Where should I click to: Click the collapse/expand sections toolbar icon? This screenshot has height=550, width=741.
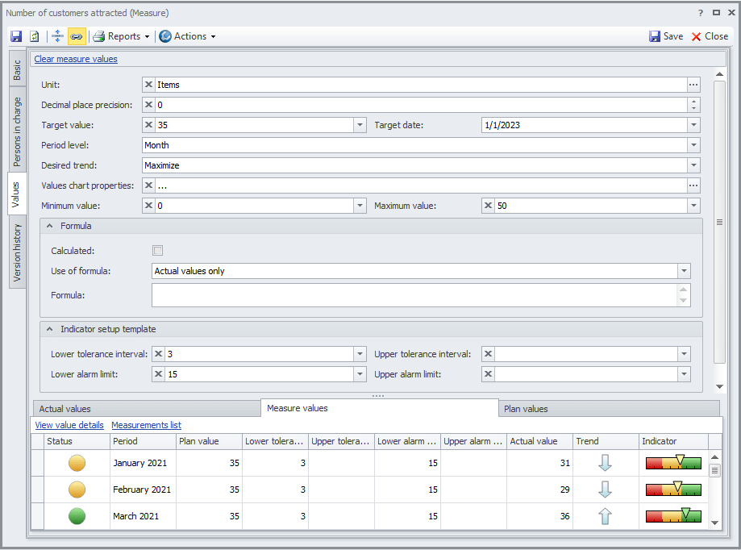58,36
